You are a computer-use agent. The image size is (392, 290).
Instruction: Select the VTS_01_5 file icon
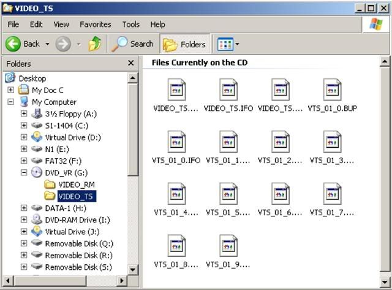click(228, 194)
